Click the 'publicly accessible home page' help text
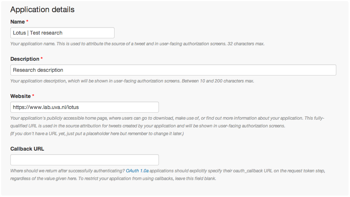The height and width of the screenshot is (197, 350). pos(167,122)
